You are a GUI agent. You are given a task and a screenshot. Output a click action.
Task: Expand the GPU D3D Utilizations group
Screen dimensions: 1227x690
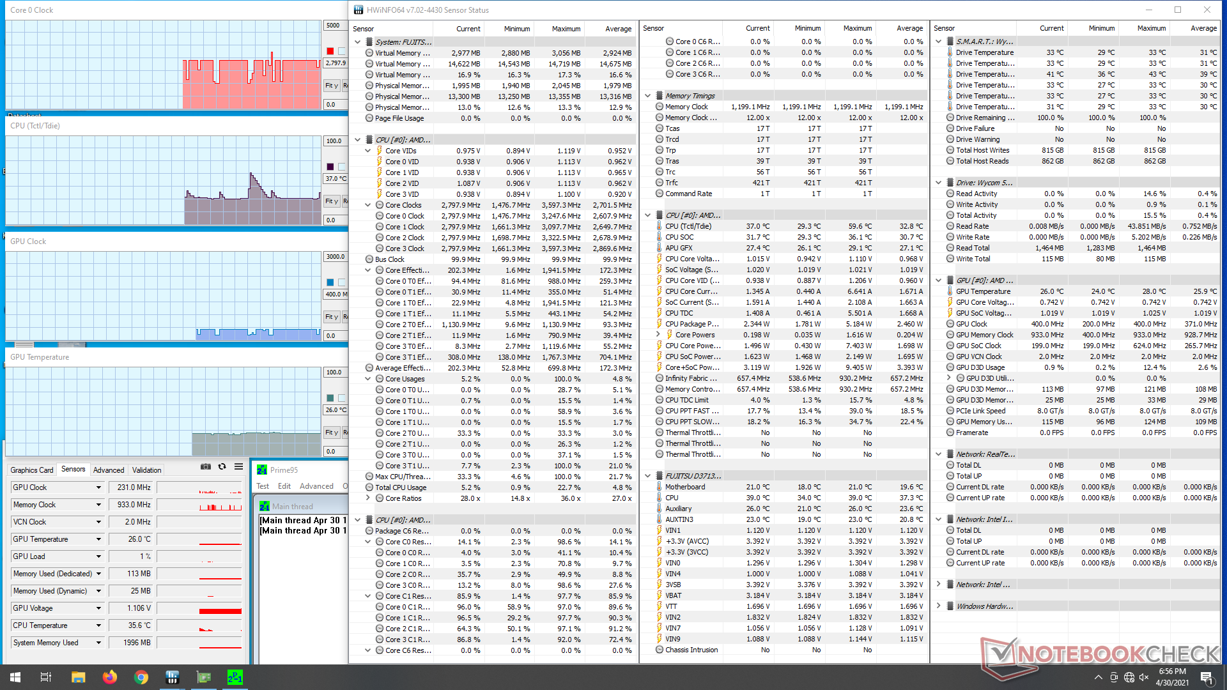point(949,378)
